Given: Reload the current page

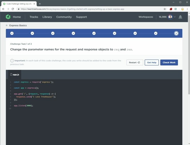Looking at the screenshot, I should [13, 9].
